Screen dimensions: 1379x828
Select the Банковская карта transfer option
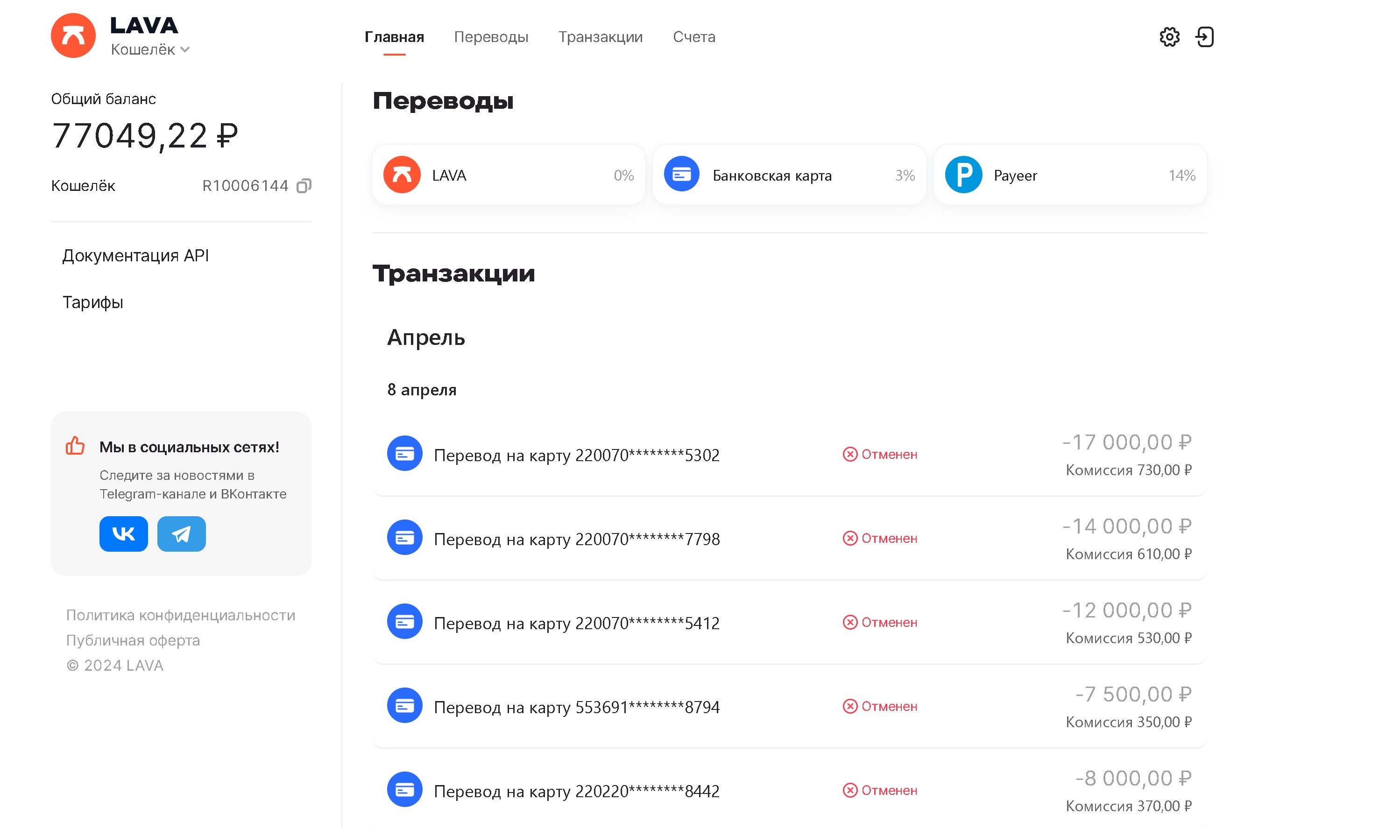(x=789, y=175)
